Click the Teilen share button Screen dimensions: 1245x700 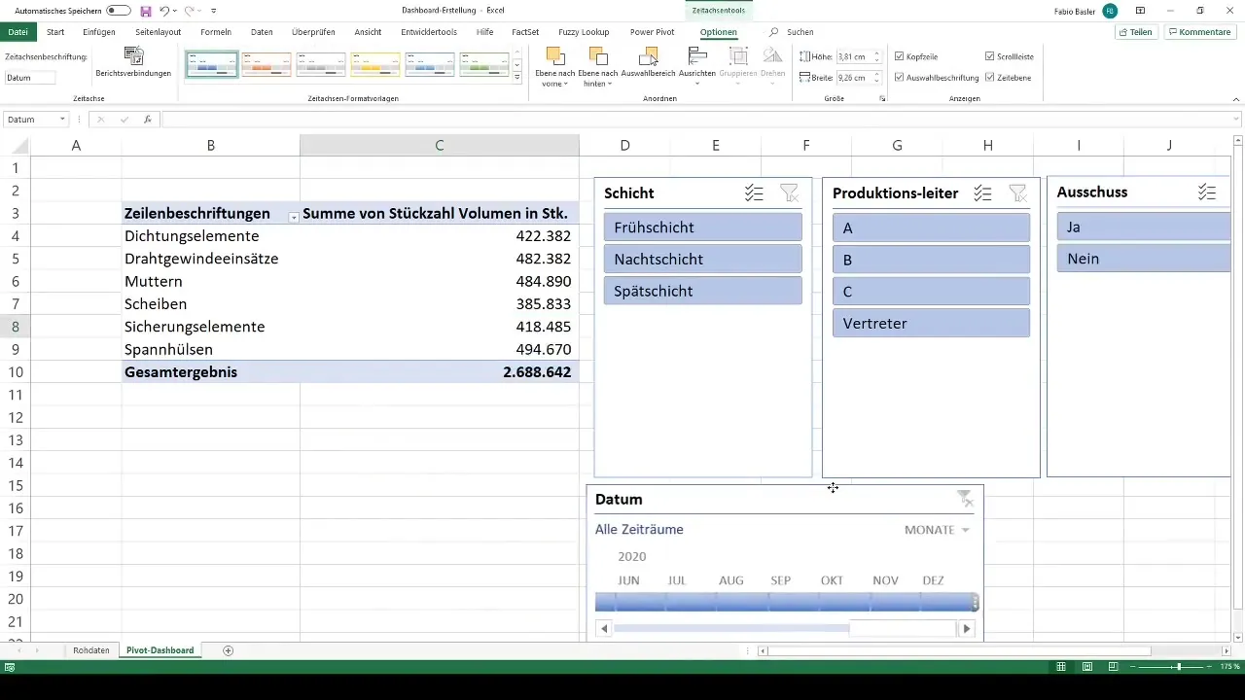[x=1136, y=32]
